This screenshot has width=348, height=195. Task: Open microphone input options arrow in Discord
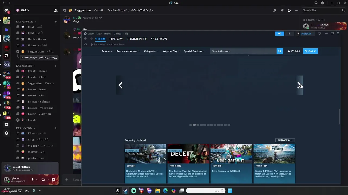[x=37, y=180]
